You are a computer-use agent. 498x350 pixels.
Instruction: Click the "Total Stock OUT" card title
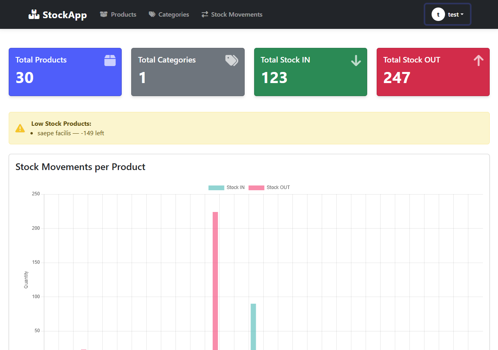point(411,60)
